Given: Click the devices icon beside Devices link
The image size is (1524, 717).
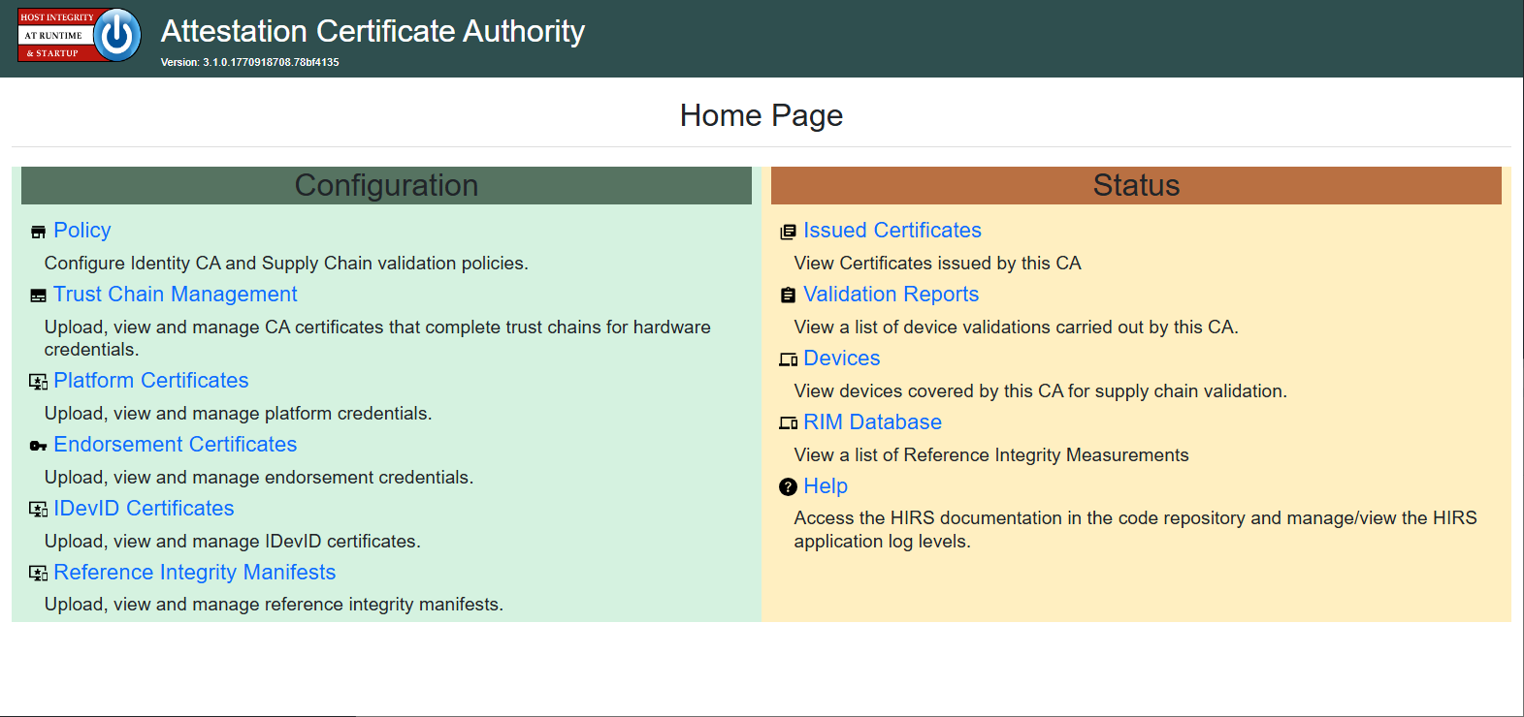Looking at the screenshot, I should [788, 359].
